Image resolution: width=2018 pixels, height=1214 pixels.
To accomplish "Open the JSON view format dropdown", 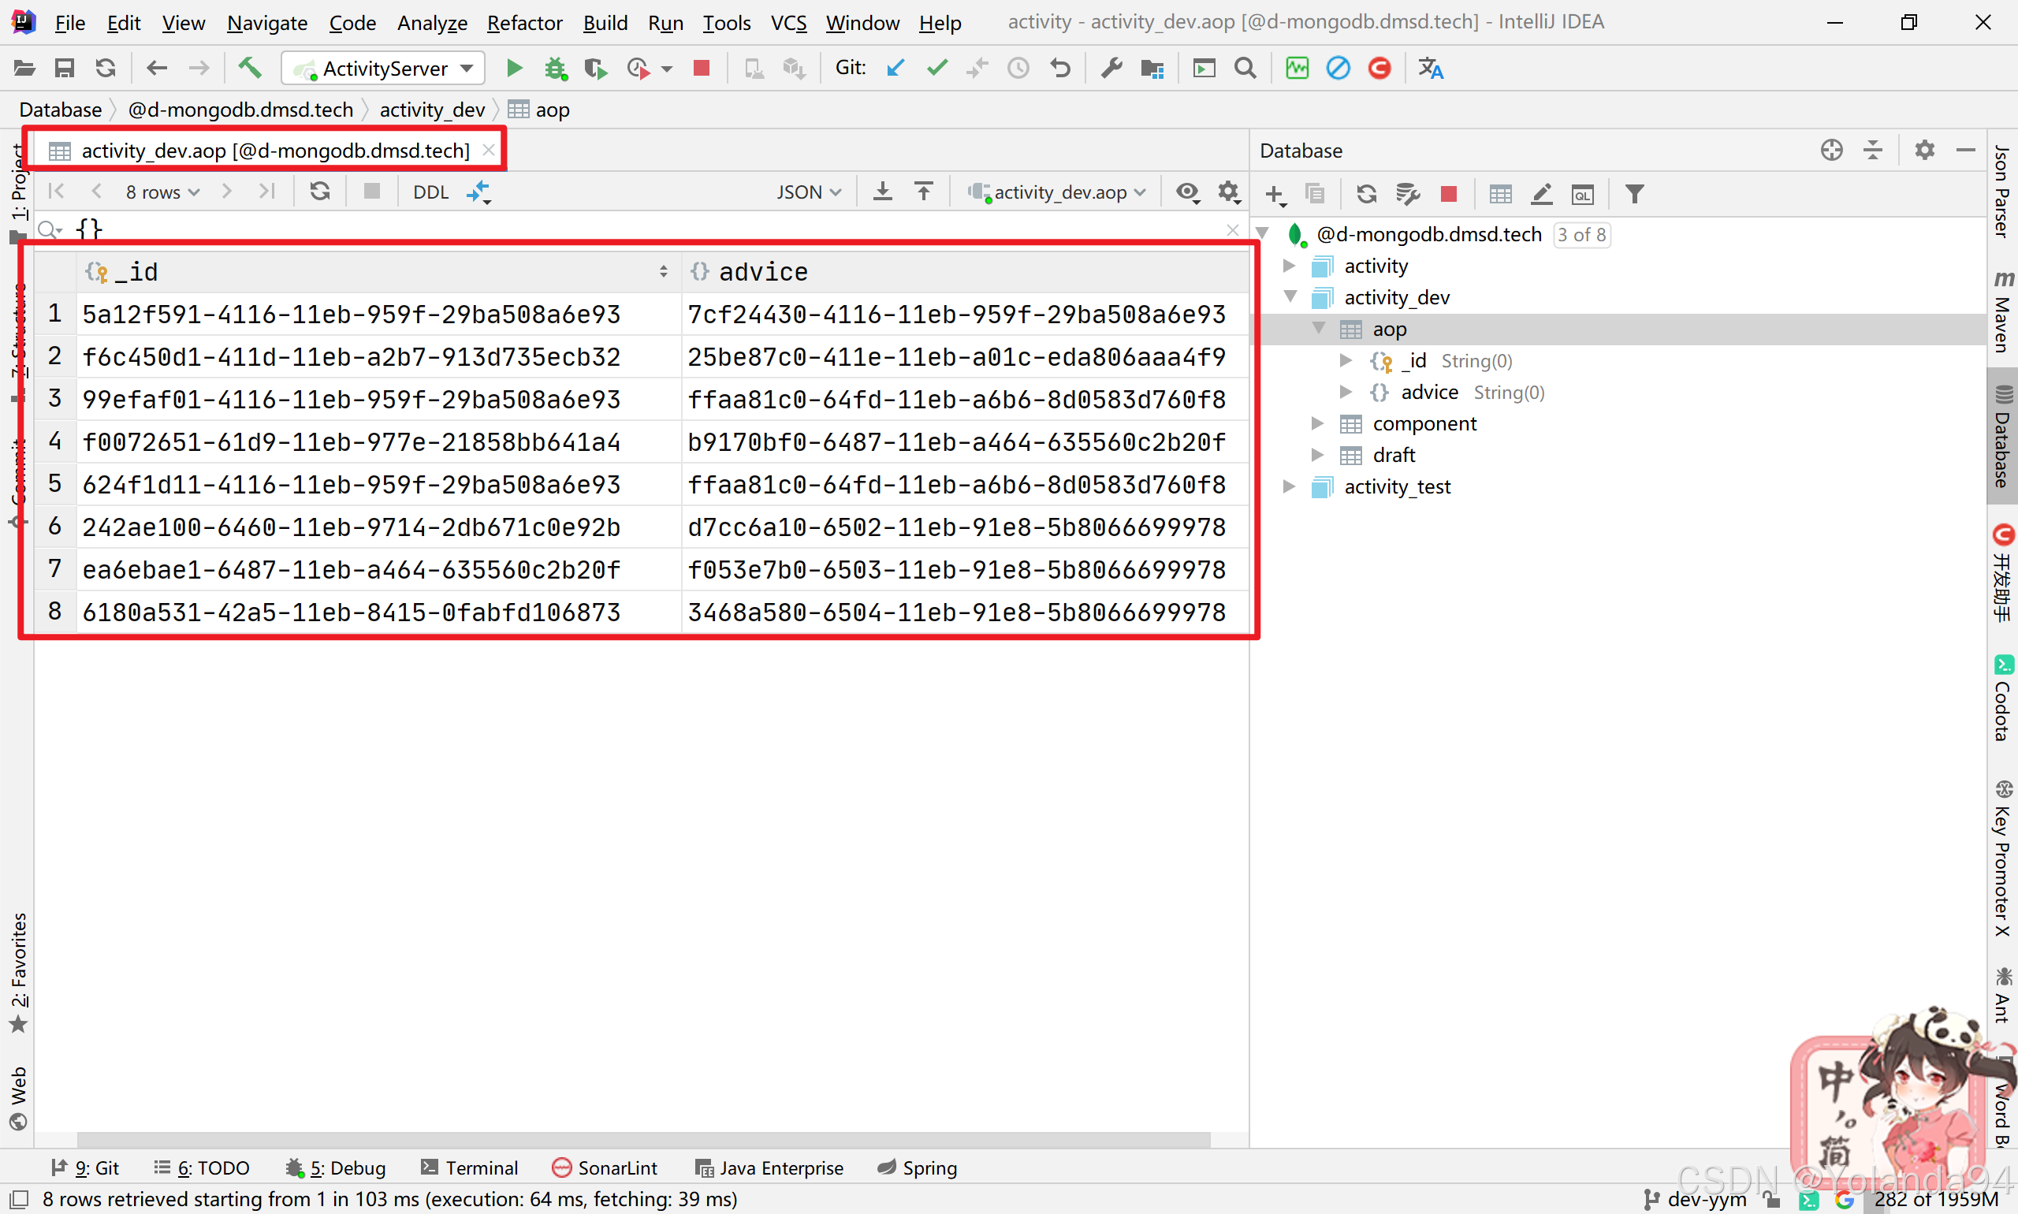I will [808, 192].
